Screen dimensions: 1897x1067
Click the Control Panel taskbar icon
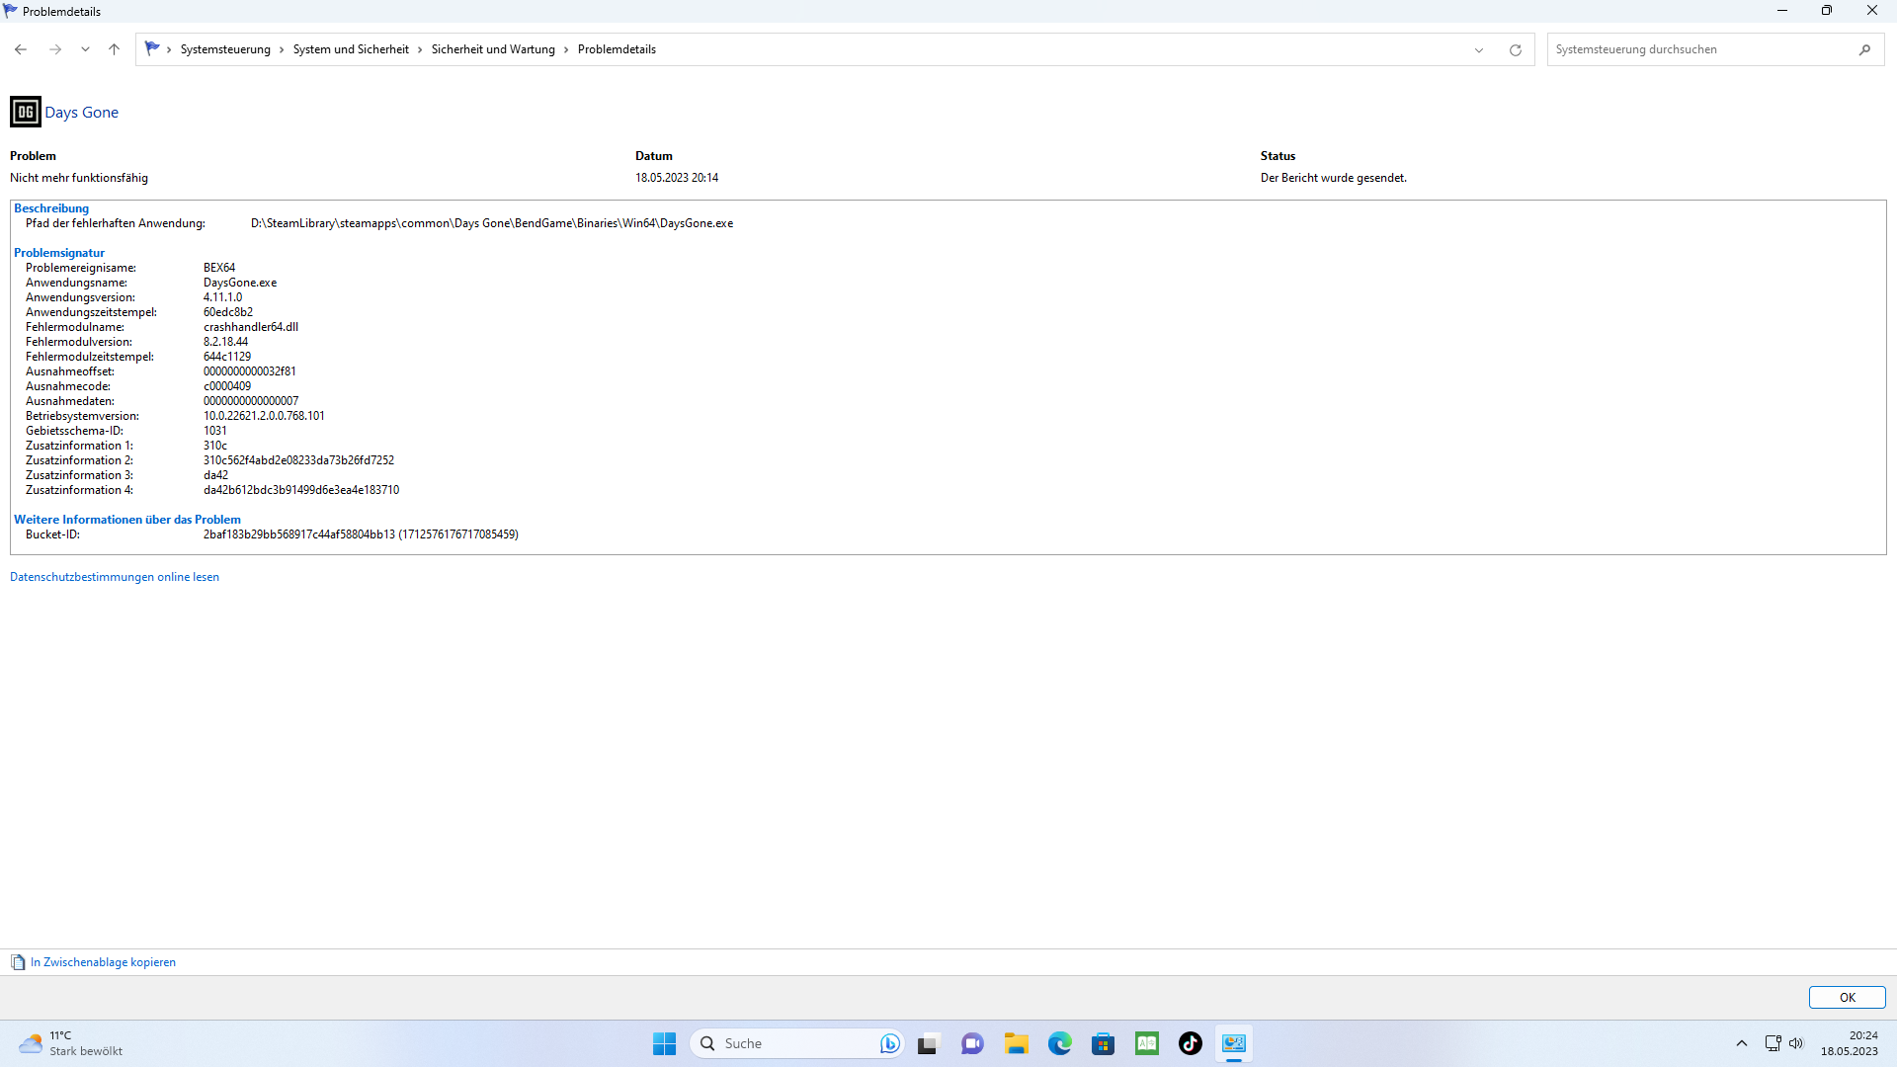point(1234,1043)
